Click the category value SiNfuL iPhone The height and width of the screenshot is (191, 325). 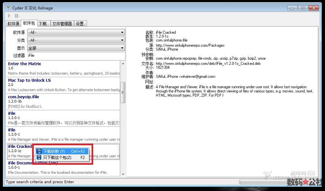pyautogui.click(x=167, y=49)
